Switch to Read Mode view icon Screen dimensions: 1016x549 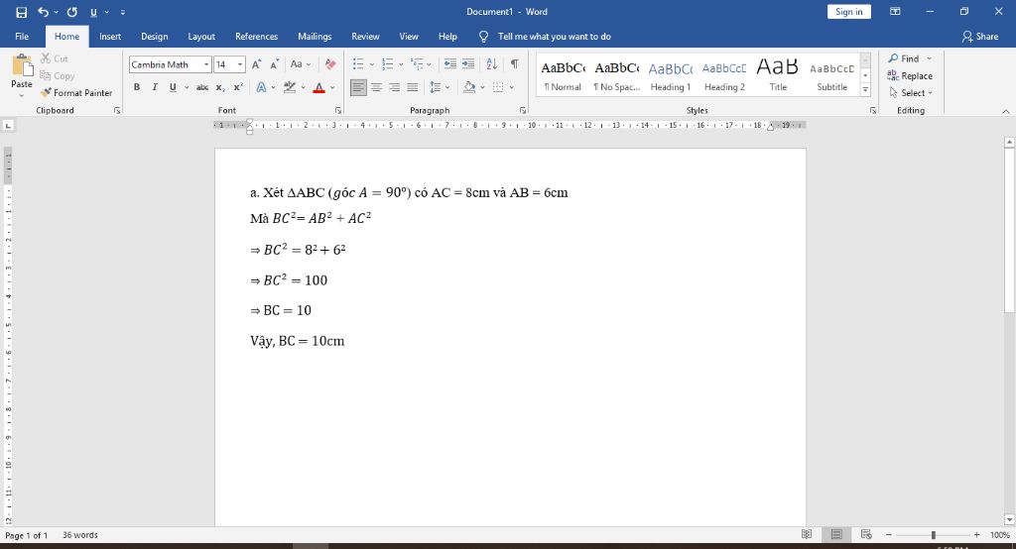(807, 535)
